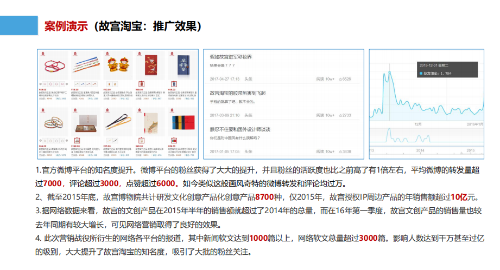The width and height of the screenshot is (500, 270).
Task: Click the highlighted peak point on trend chart
Action: coord(389,73)
